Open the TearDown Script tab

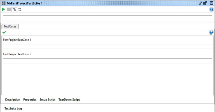coord(69,99)
